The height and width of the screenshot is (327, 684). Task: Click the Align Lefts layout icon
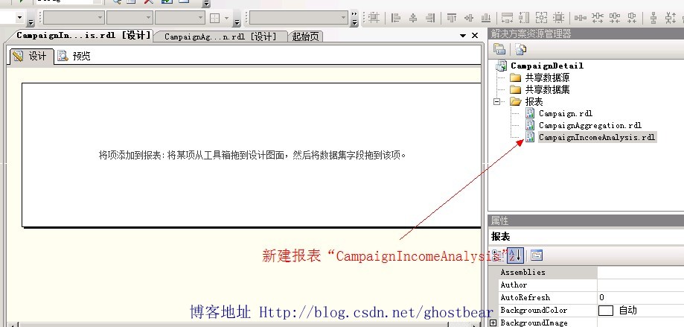click(x=396, y=18)
